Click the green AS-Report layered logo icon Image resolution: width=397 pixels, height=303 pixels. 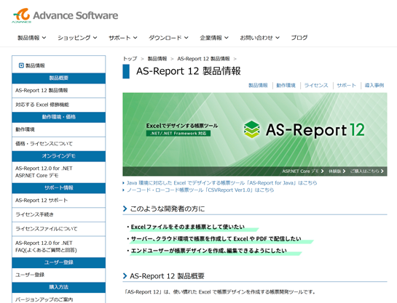coord(251,129)
